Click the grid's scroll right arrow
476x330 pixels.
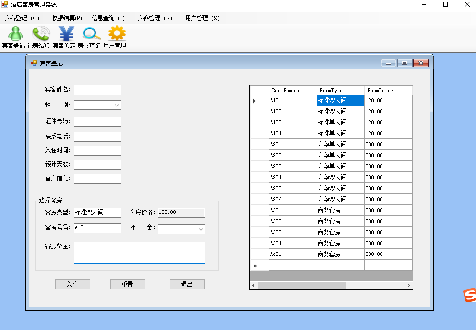pyautogui.click(x=409, y=286)
